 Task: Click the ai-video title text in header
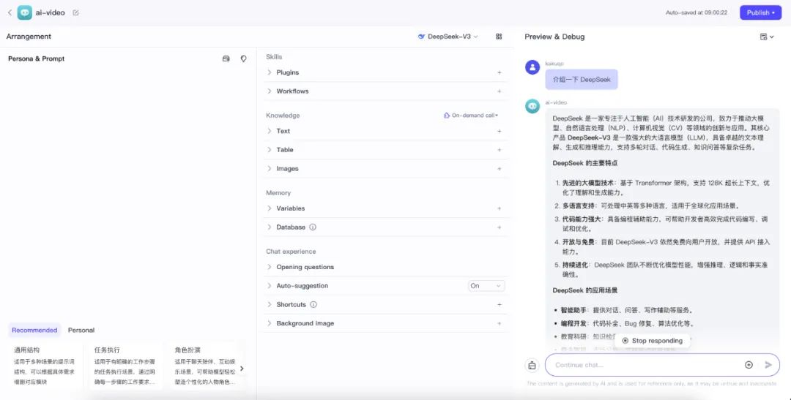pyautogui.click(x=50, y=12)
